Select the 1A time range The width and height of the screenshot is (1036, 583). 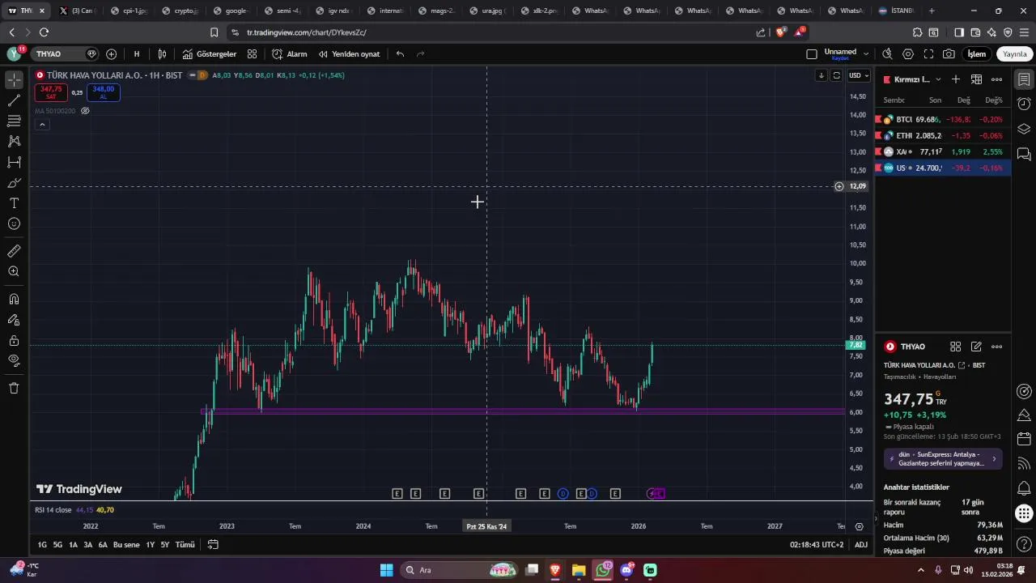[x=73, y=545]
